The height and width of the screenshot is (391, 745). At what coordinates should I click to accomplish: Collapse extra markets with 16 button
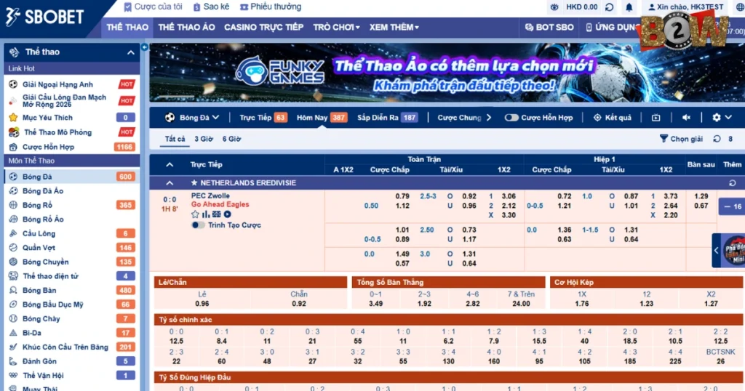(731, 206)
